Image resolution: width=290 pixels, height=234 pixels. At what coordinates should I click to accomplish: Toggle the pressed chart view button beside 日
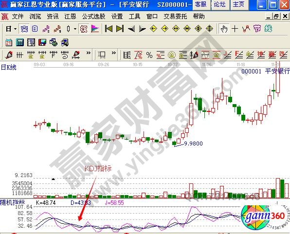[24, 29]
